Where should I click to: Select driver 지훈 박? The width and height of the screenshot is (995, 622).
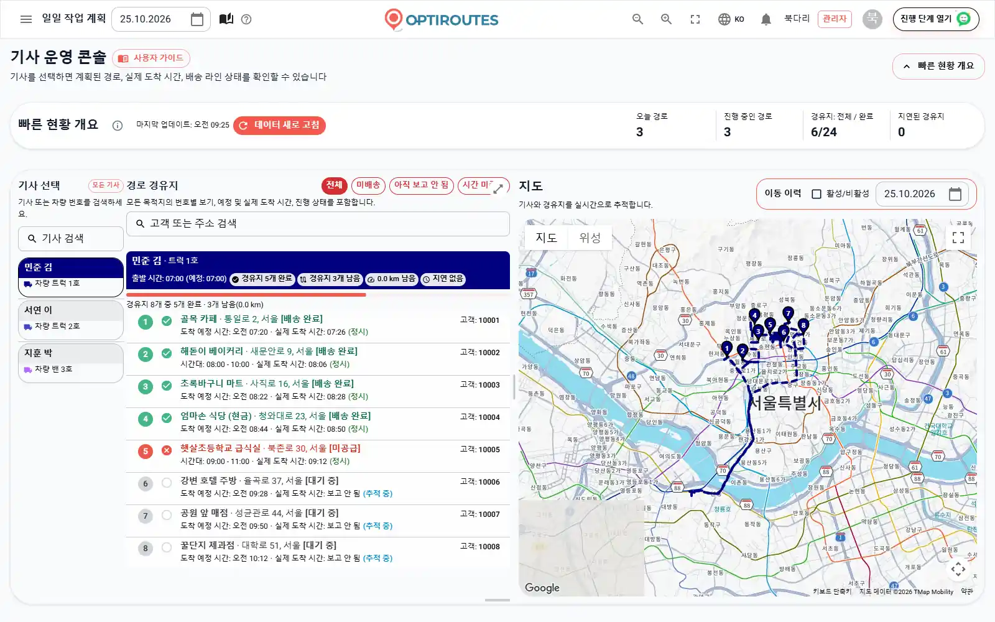(x=71, y=363)
